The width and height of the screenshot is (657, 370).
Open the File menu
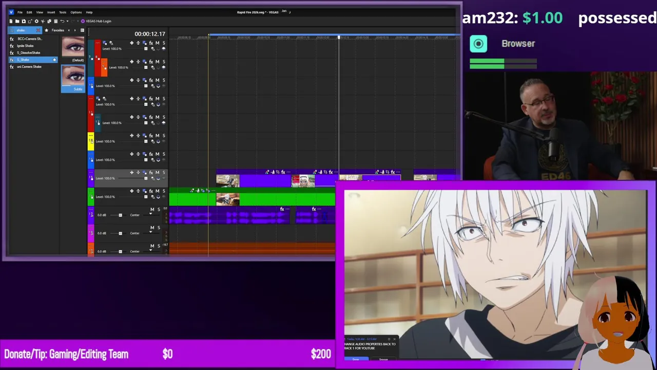coord(20,12)
